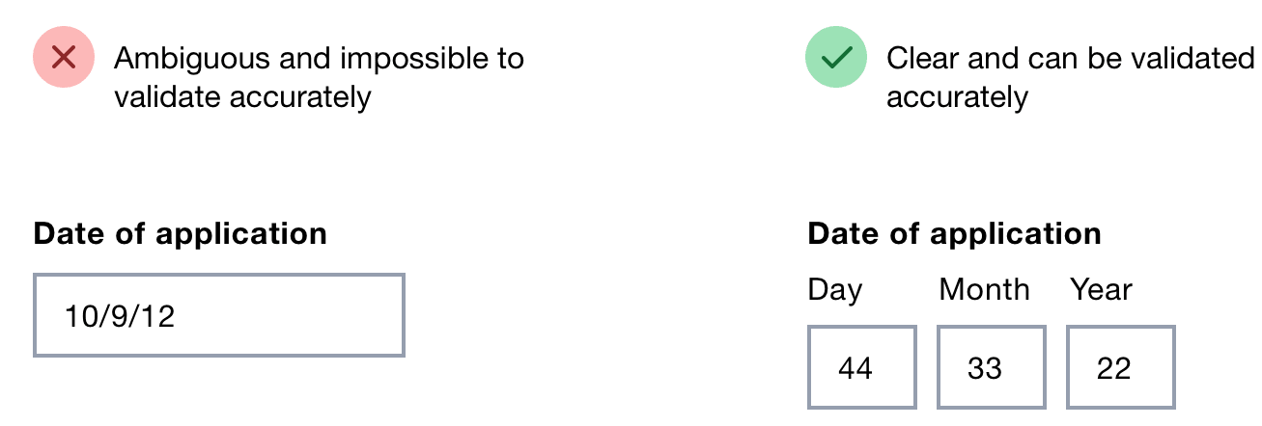Click the green checkmark icon
1262x426 pixels.
(x=835, y=58)
